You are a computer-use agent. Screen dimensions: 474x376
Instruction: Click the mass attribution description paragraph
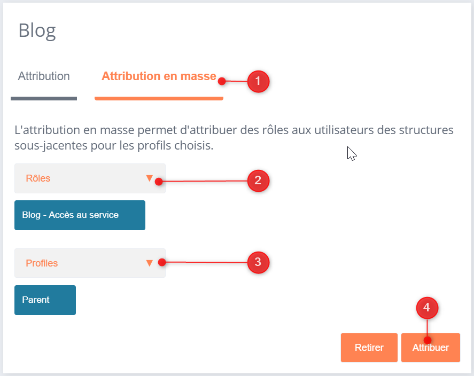235,138
